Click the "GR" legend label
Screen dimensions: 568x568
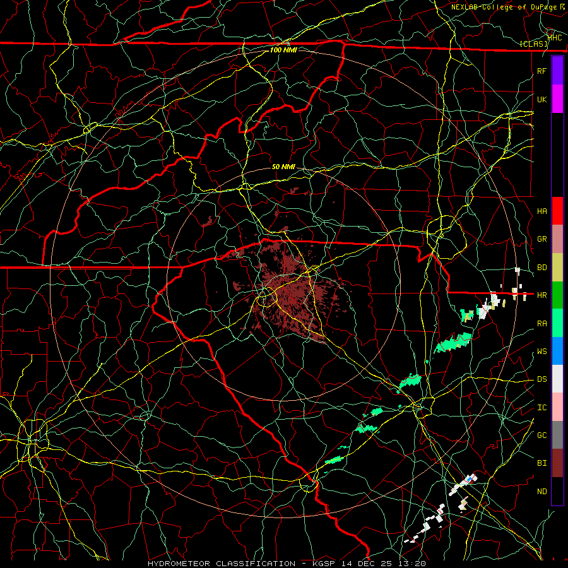(x=541, y=239)
